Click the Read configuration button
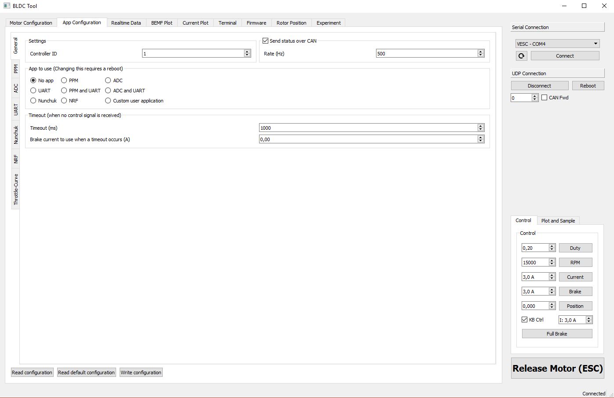Screen dimensions: 614x398 coord(32,372)
